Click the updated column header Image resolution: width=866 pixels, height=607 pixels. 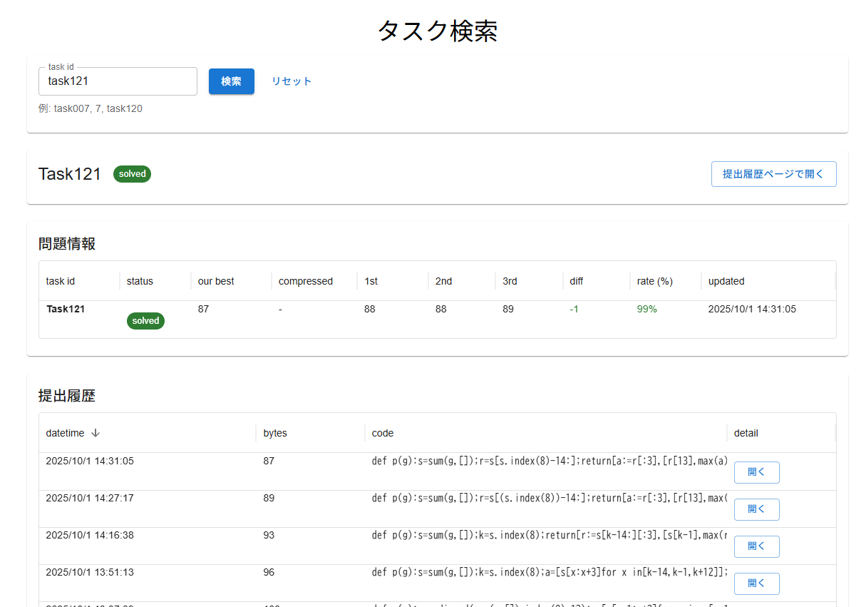coord(768,281)
